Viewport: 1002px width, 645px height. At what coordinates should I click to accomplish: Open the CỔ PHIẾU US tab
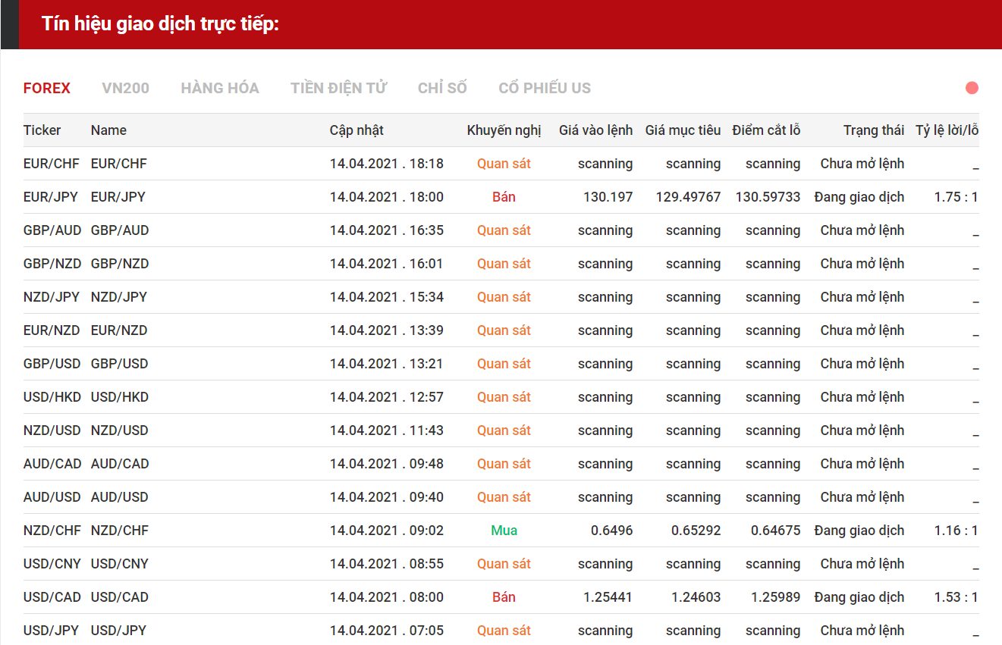[x=545, y=88]
